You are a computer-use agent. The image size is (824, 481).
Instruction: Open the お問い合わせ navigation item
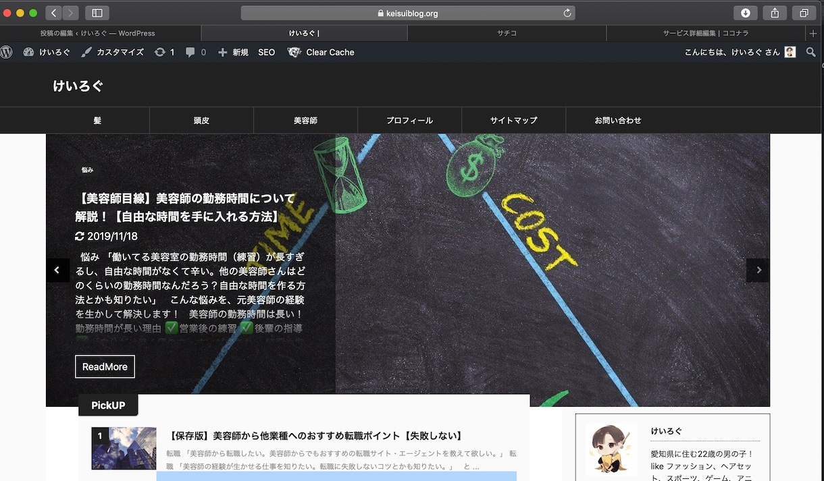point(617,120)
